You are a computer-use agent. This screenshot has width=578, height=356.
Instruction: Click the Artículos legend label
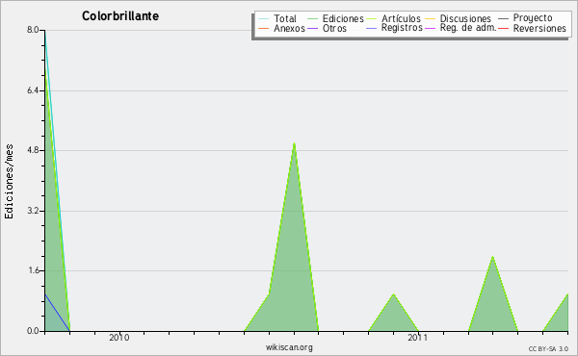coord(401,18)
